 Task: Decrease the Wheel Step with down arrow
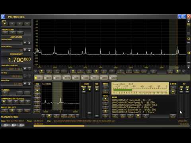25,84
